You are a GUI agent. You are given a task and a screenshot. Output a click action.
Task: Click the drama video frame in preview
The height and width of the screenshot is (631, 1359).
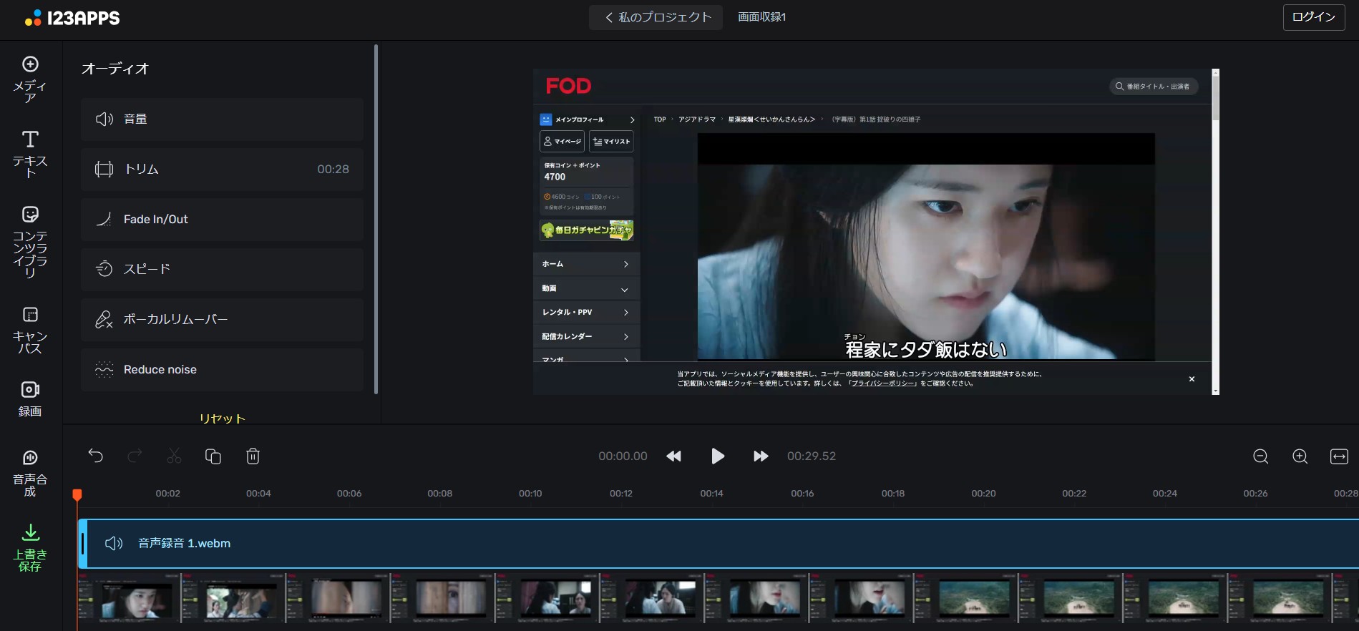[926, 247]
